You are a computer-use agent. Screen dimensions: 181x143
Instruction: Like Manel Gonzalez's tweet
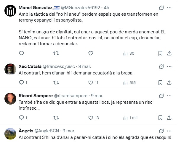tap(91, 53)
